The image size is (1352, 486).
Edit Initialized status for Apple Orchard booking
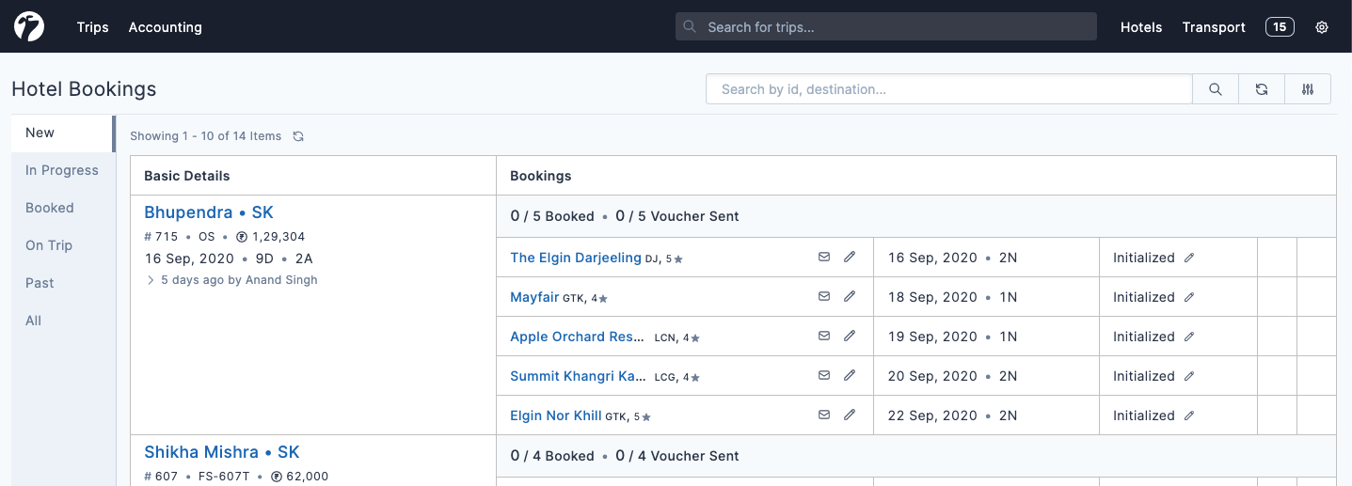point(1189,337)
